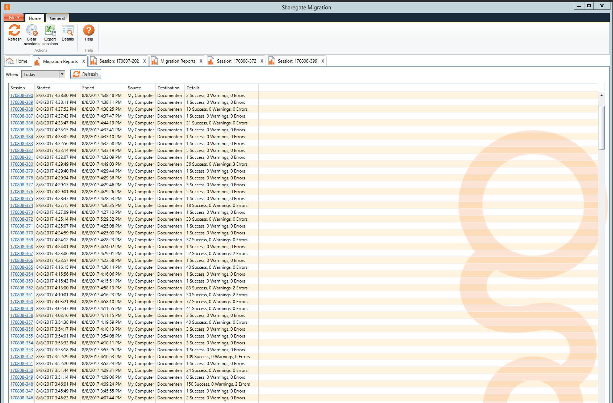This screenshot has width=613, height=403.
Task: Click the scrollbar up arrow
Action: [x=601, y=96]
